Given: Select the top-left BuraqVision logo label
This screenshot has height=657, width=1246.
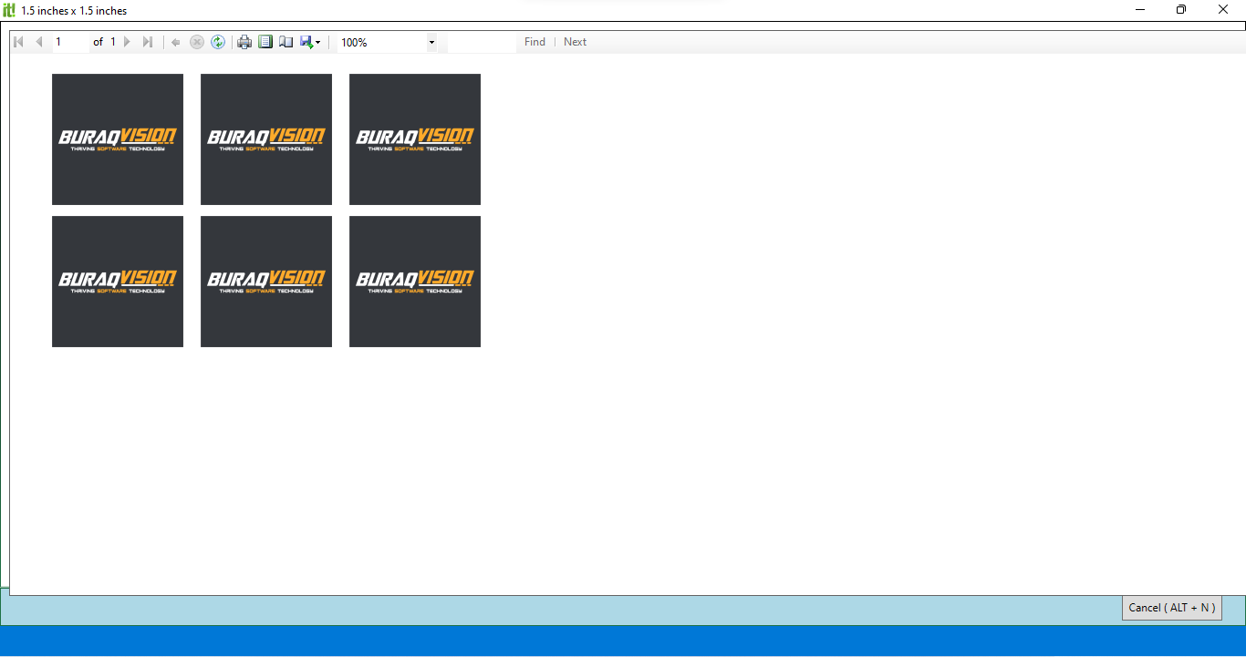Looking at the screenshot, I should (118, 139).
